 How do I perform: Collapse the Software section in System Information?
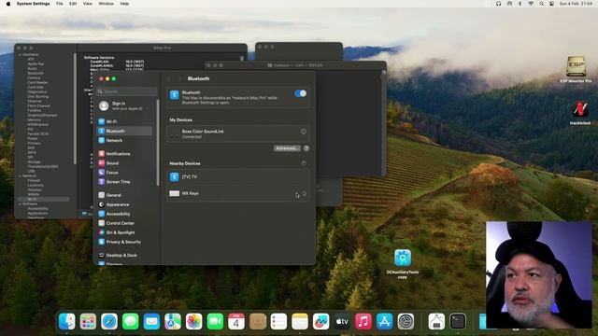[21, 204]
